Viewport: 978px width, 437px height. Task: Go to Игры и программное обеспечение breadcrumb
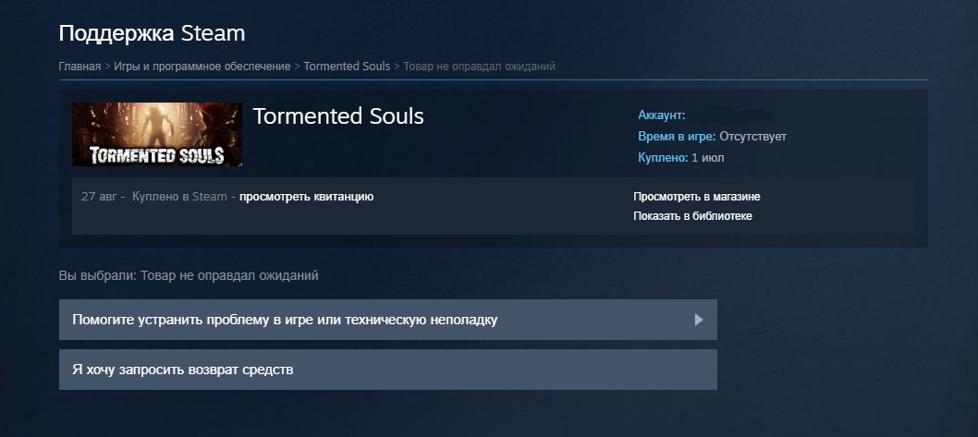[202, 67]
